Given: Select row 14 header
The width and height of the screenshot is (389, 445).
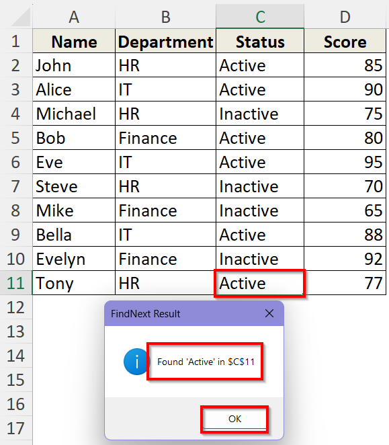Looking at the screenshot, I should click(x=16, y=356).
